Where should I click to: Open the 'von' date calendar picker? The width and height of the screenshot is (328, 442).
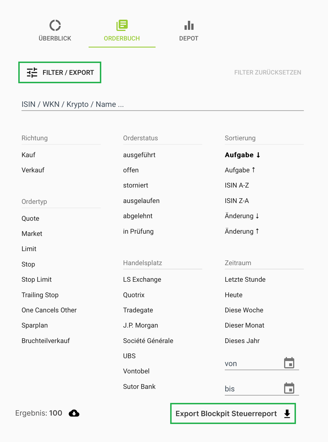(289, 363)
